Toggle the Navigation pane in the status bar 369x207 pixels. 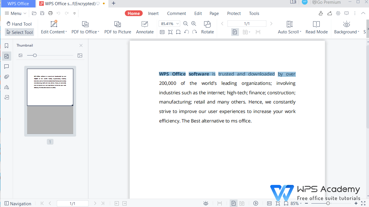click(18, 204)
